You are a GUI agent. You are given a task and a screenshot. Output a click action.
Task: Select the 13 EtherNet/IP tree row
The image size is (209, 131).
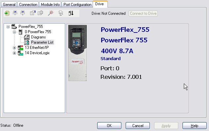(x=37, y=48)
